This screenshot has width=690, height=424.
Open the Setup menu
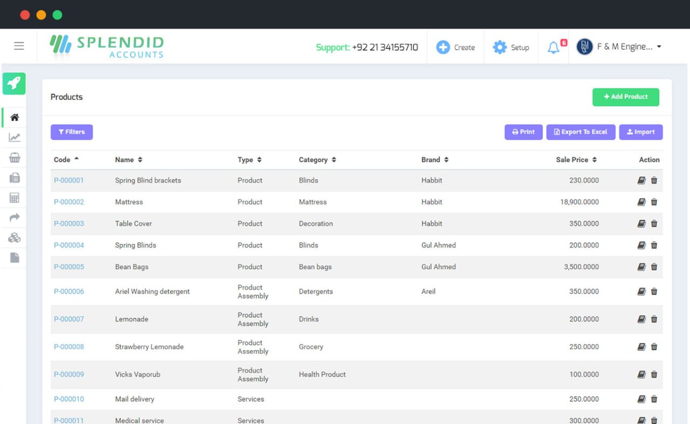[x=510, y=46]
